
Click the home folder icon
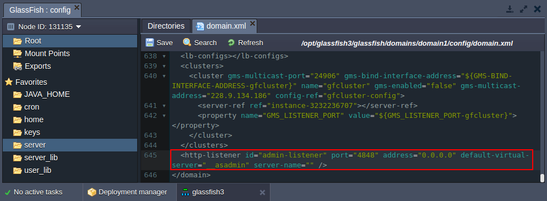point(18,119)
